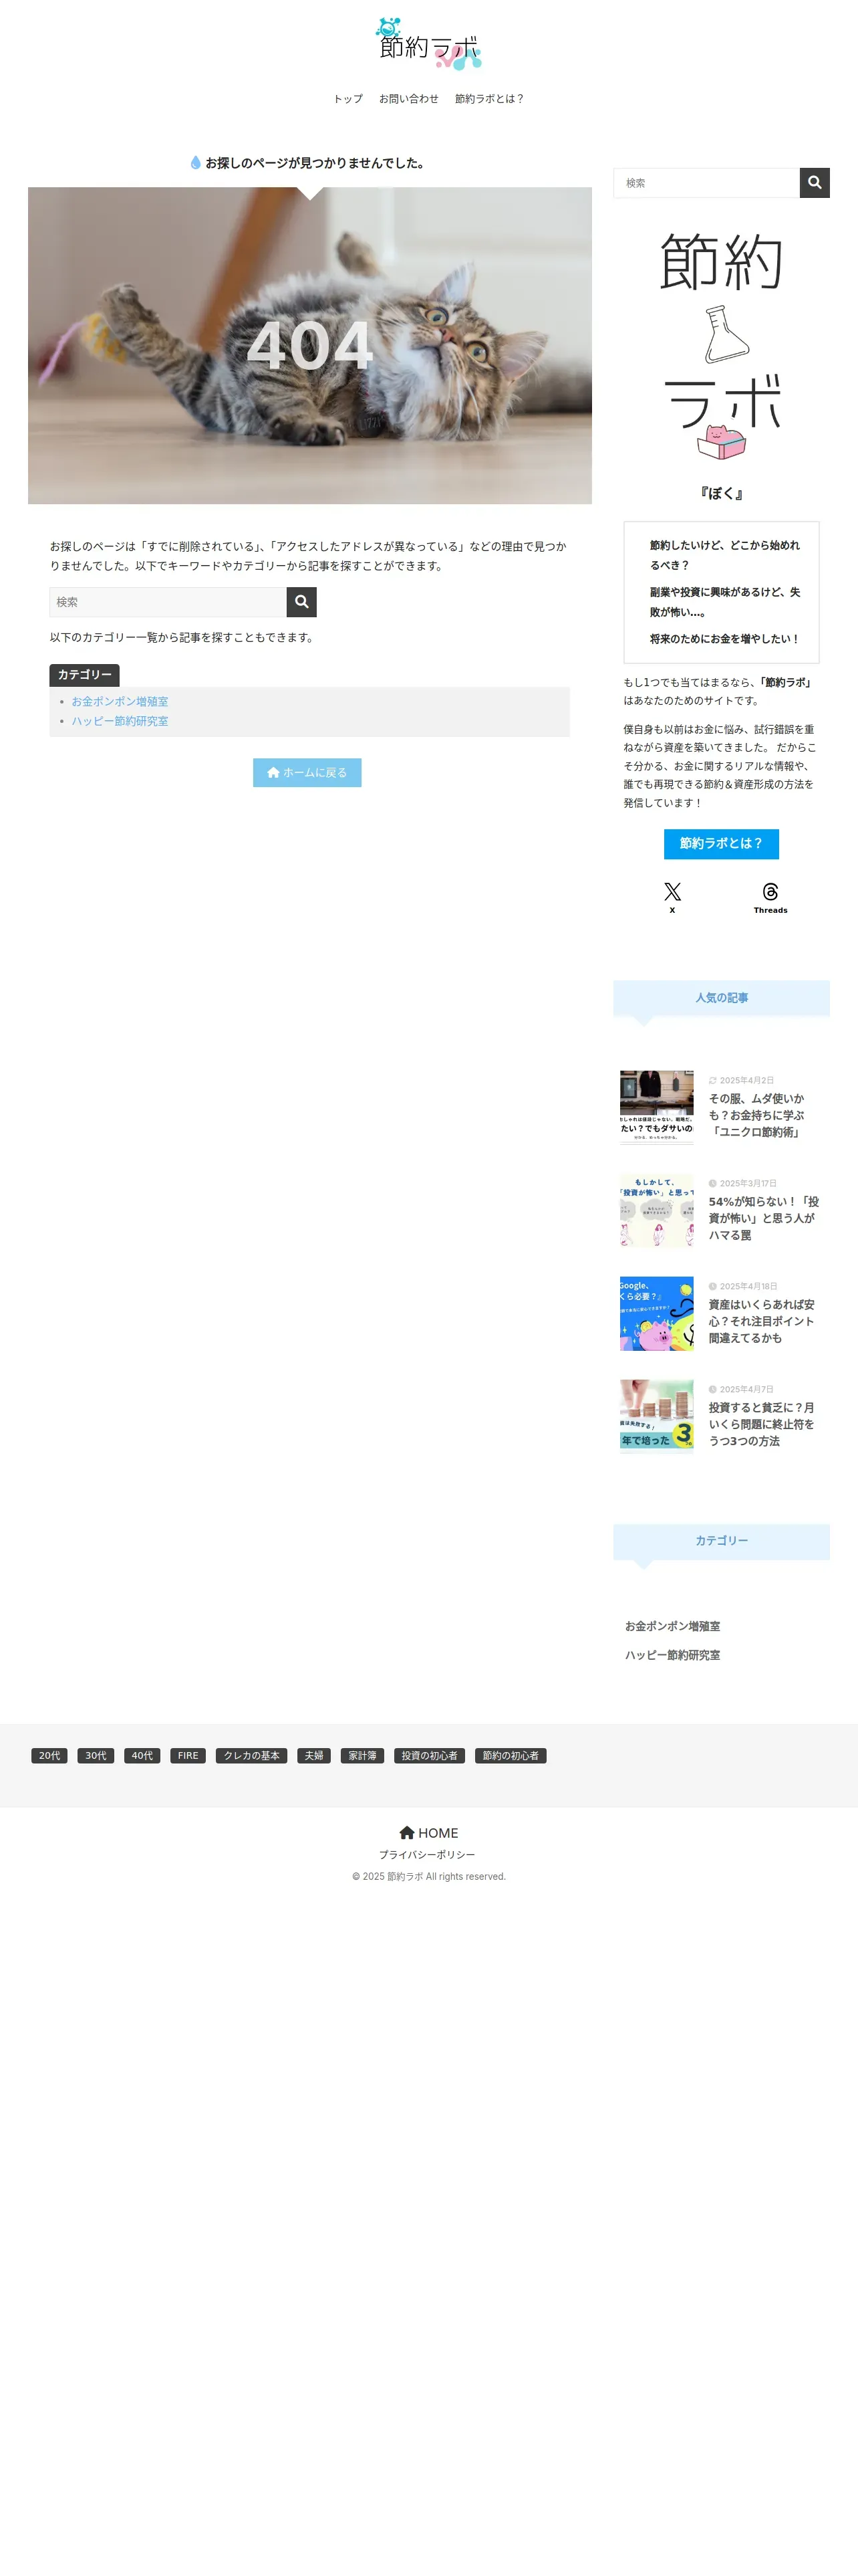Open the プライバシーポリシー footer link

pos(428,1855)
